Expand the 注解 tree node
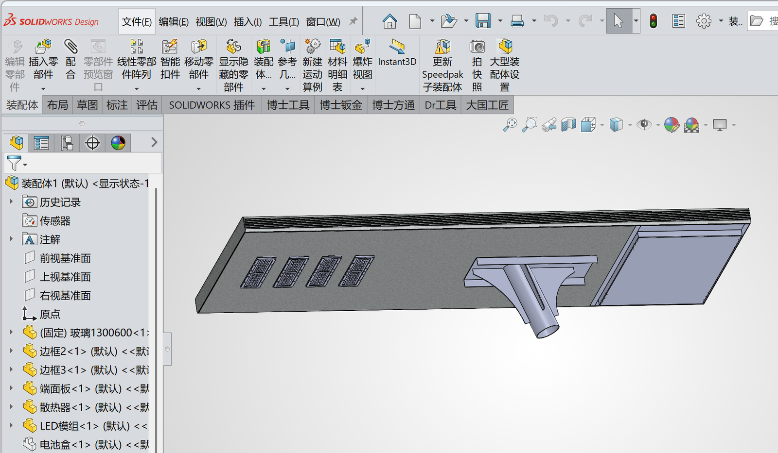Image resolution: width=778 pixels, height=453 pixels. coord(11,238)
